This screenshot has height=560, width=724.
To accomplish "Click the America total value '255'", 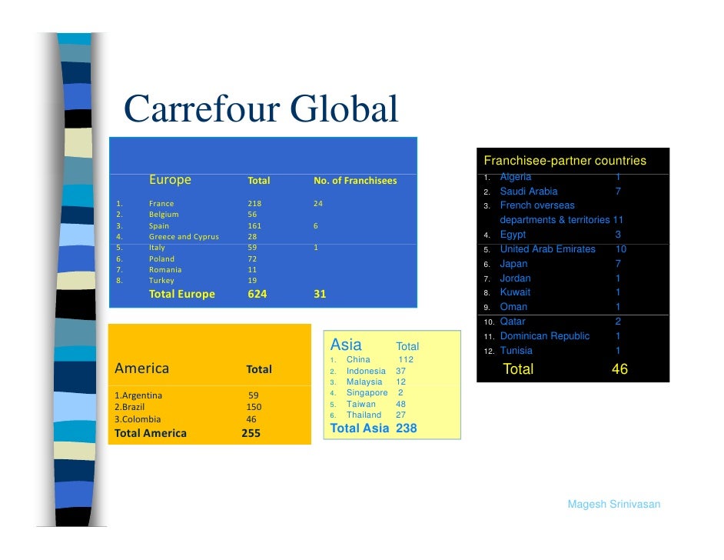I will (x=251, y=433).
